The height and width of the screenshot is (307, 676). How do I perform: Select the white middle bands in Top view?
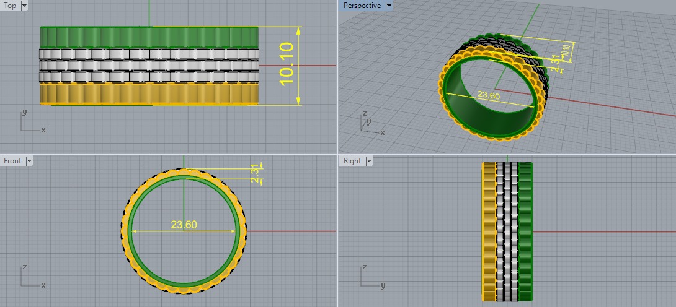pos(149,66)
